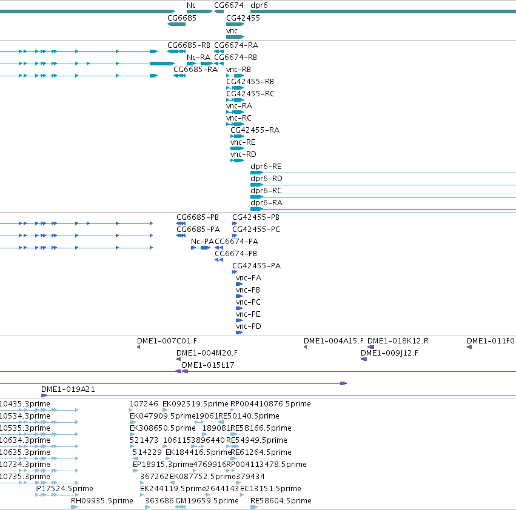Select EST EK184416.5prime
The width and height of the screenshot is (516, 510).
pos(198,452)
